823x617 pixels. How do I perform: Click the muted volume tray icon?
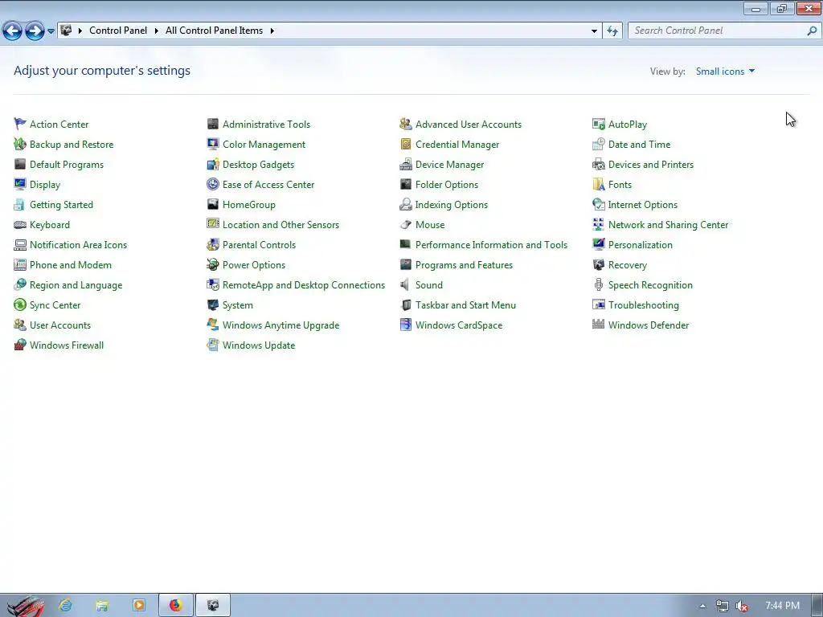tap(742, 606)
